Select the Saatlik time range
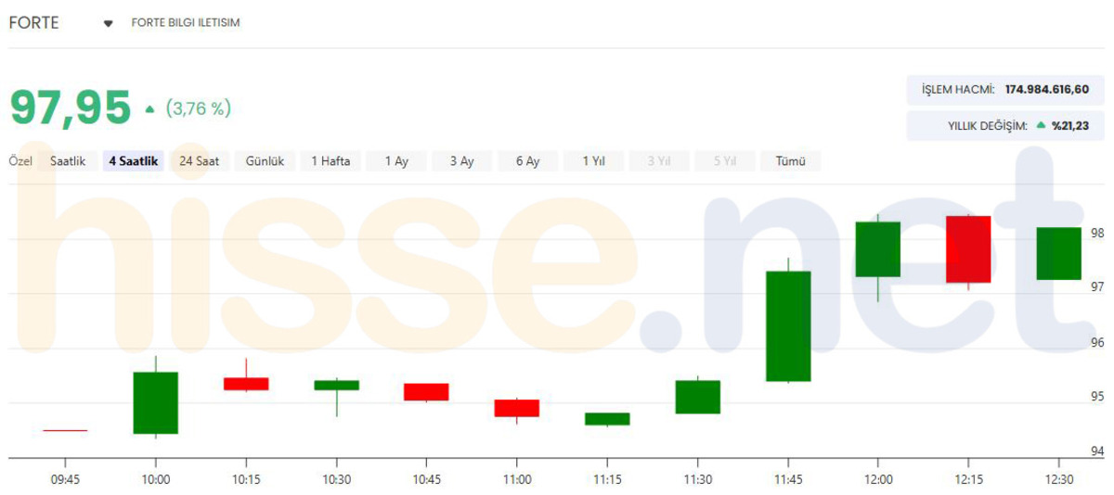The height and width of the screenshot is (495, 1114). point(68,161)
